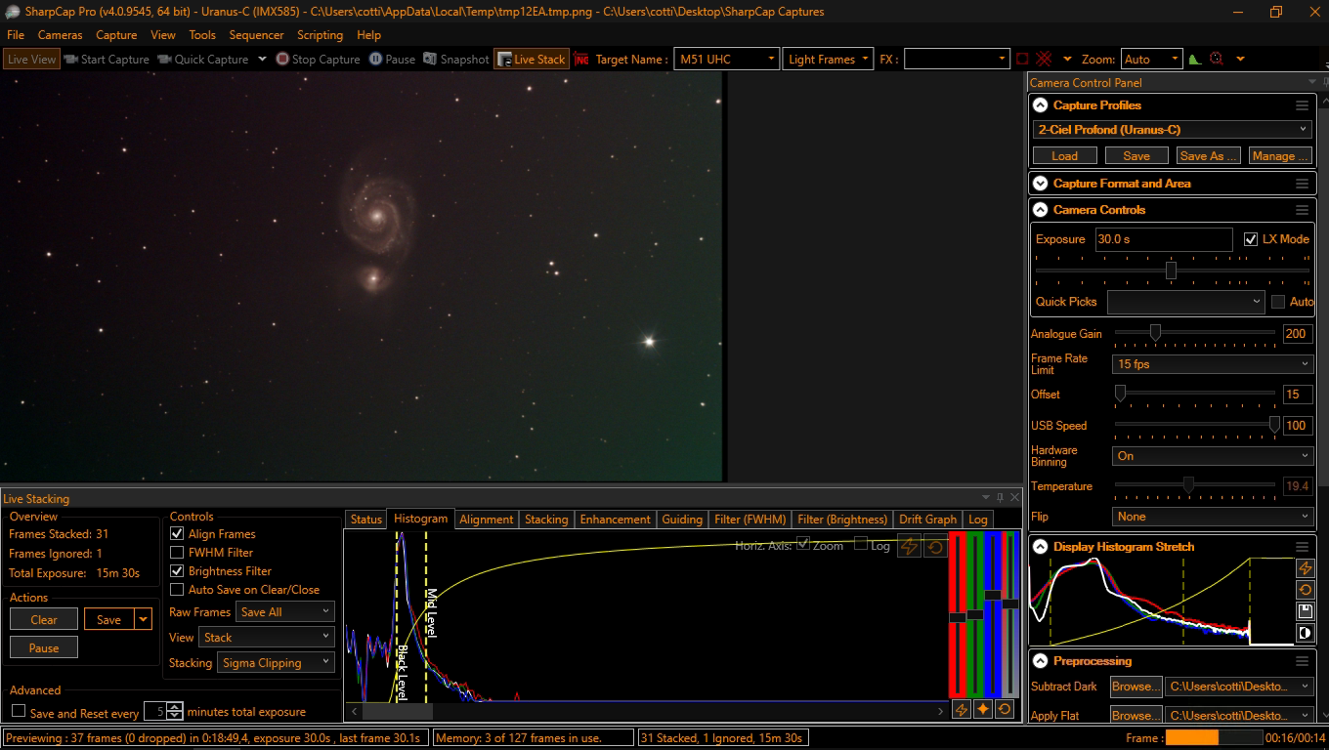Click the auto color balance star icon

click(x=982, y=710)
